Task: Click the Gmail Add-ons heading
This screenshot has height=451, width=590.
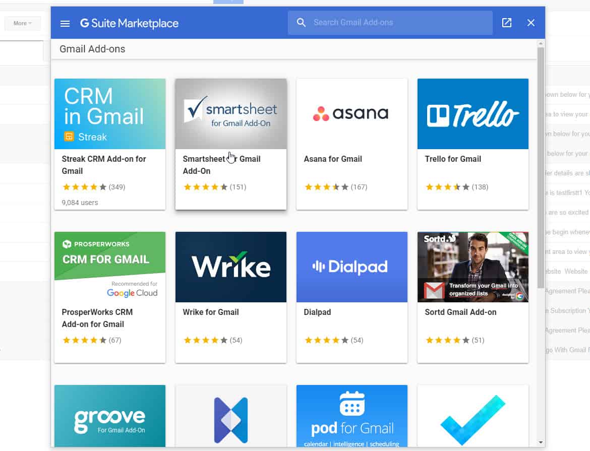Action: click(92, 49)
